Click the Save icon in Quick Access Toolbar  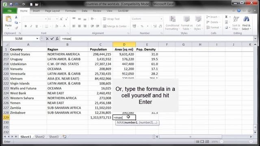click(11, 4)
